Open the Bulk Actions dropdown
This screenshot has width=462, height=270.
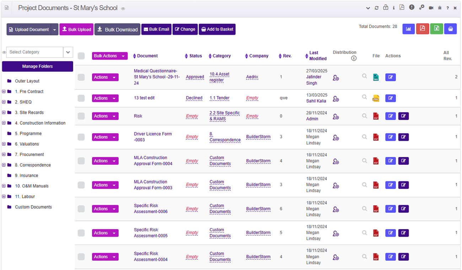pos(109,56)
